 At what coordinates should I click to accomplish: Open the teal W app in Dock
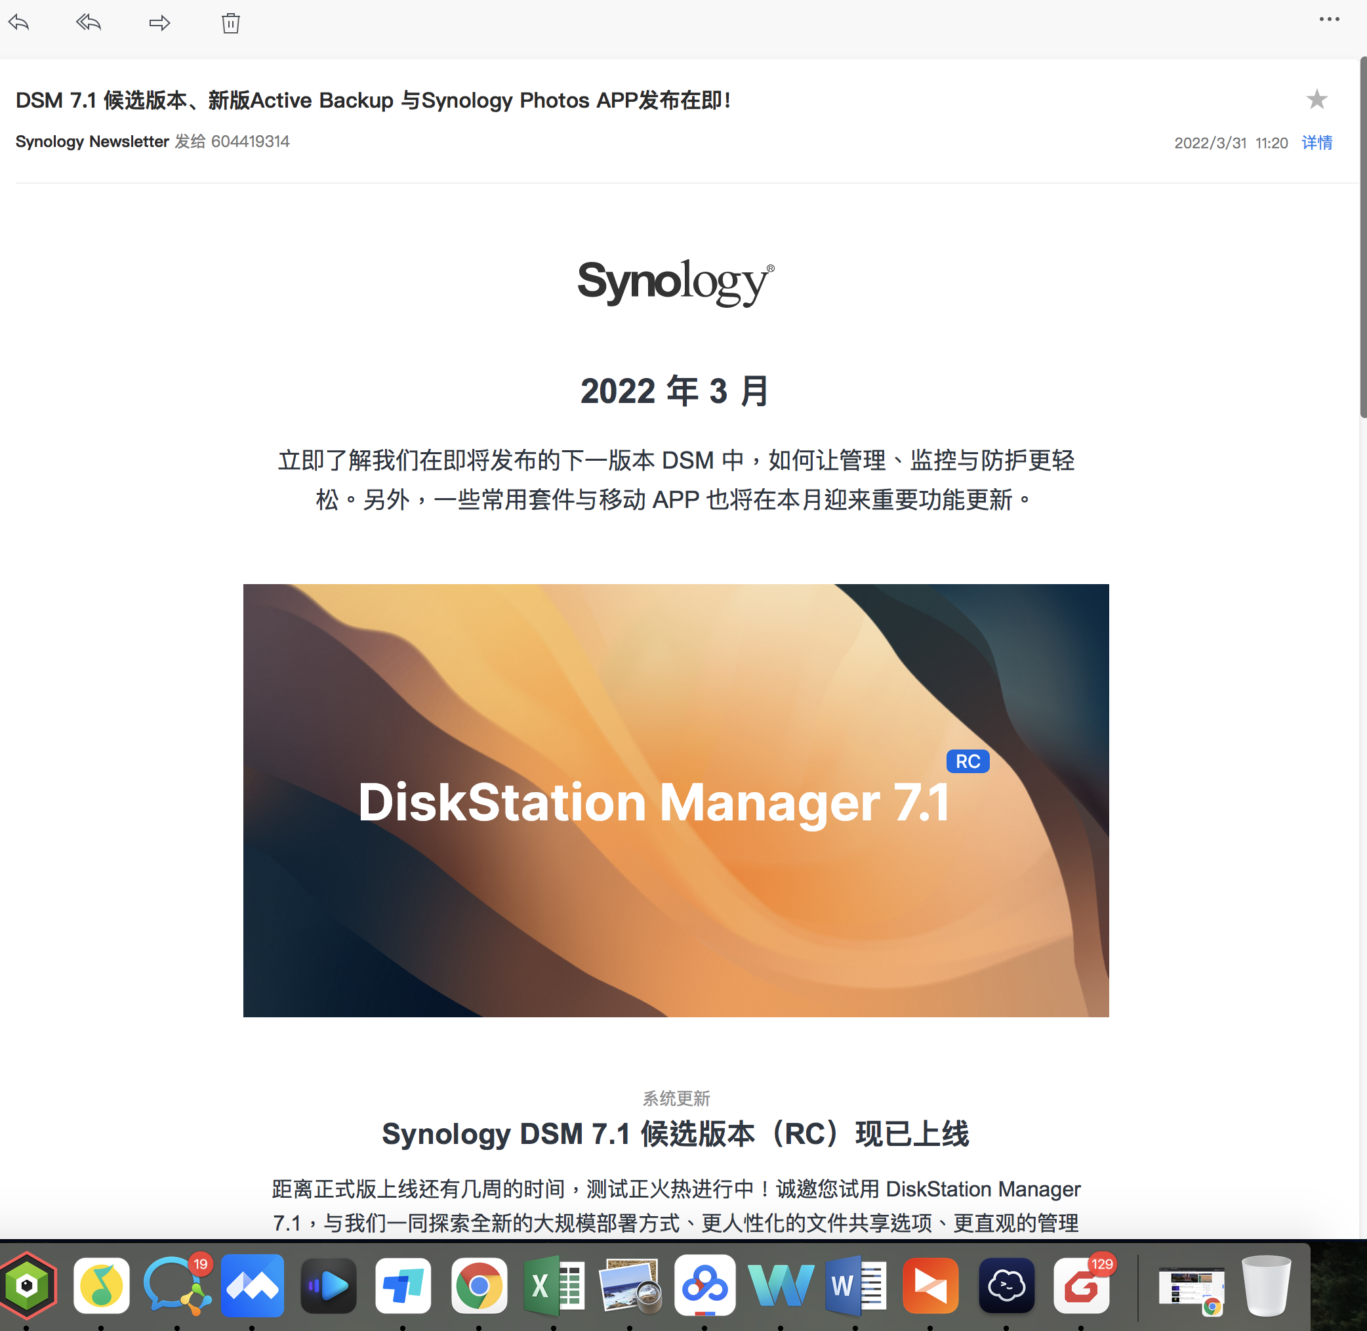pos(780,1286)
